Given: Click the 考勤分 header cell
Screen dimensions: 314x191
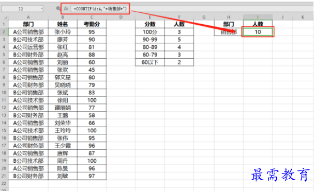Looking at the screenshot, I should pyautogui.click(x=92, y=24).
